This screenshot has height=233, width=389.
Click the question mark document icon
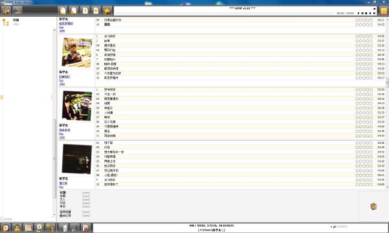[x=85, y=10]
